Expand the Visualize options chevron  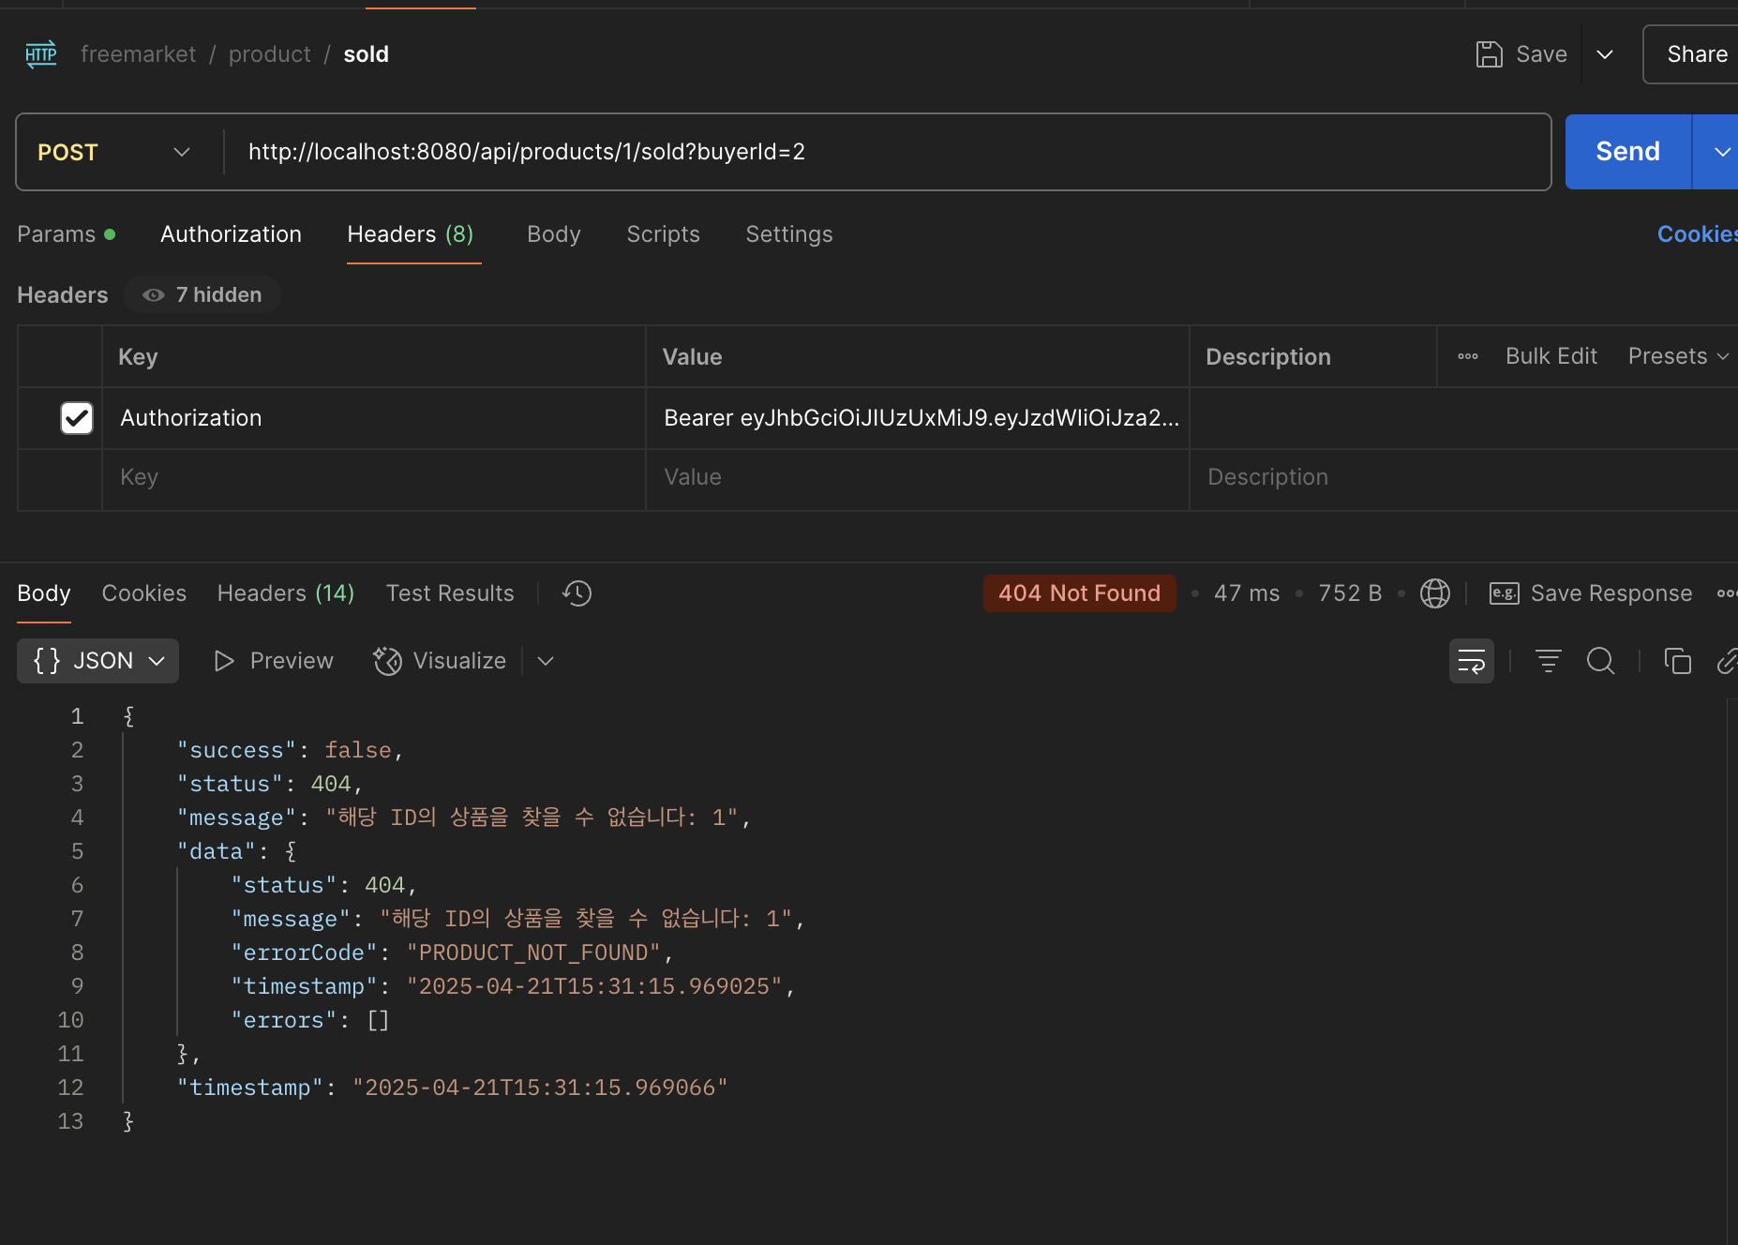(546, 661)
